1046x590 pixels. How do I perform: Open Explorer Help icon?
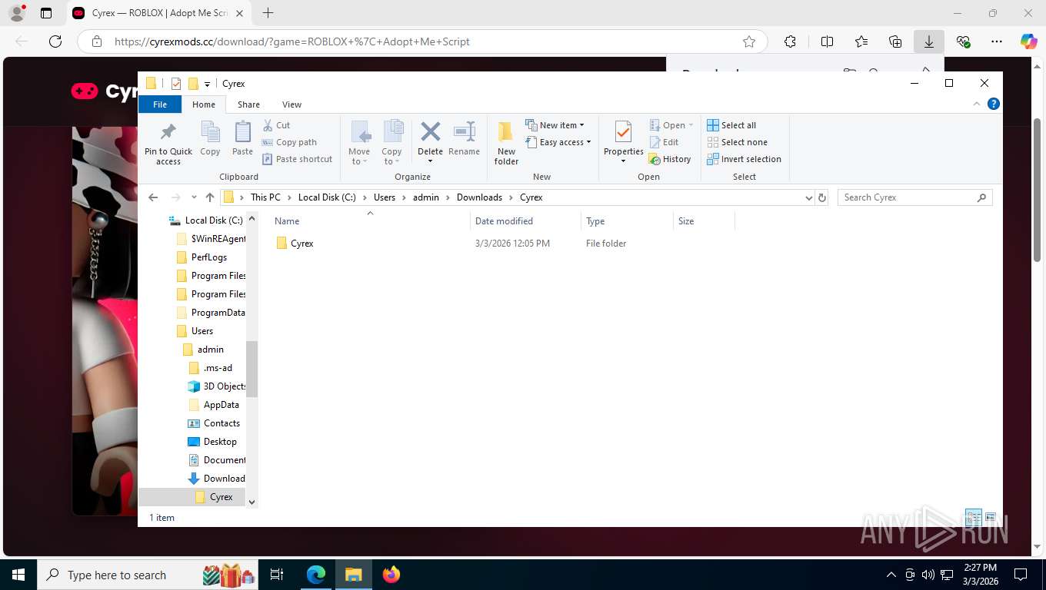point(994,104)
